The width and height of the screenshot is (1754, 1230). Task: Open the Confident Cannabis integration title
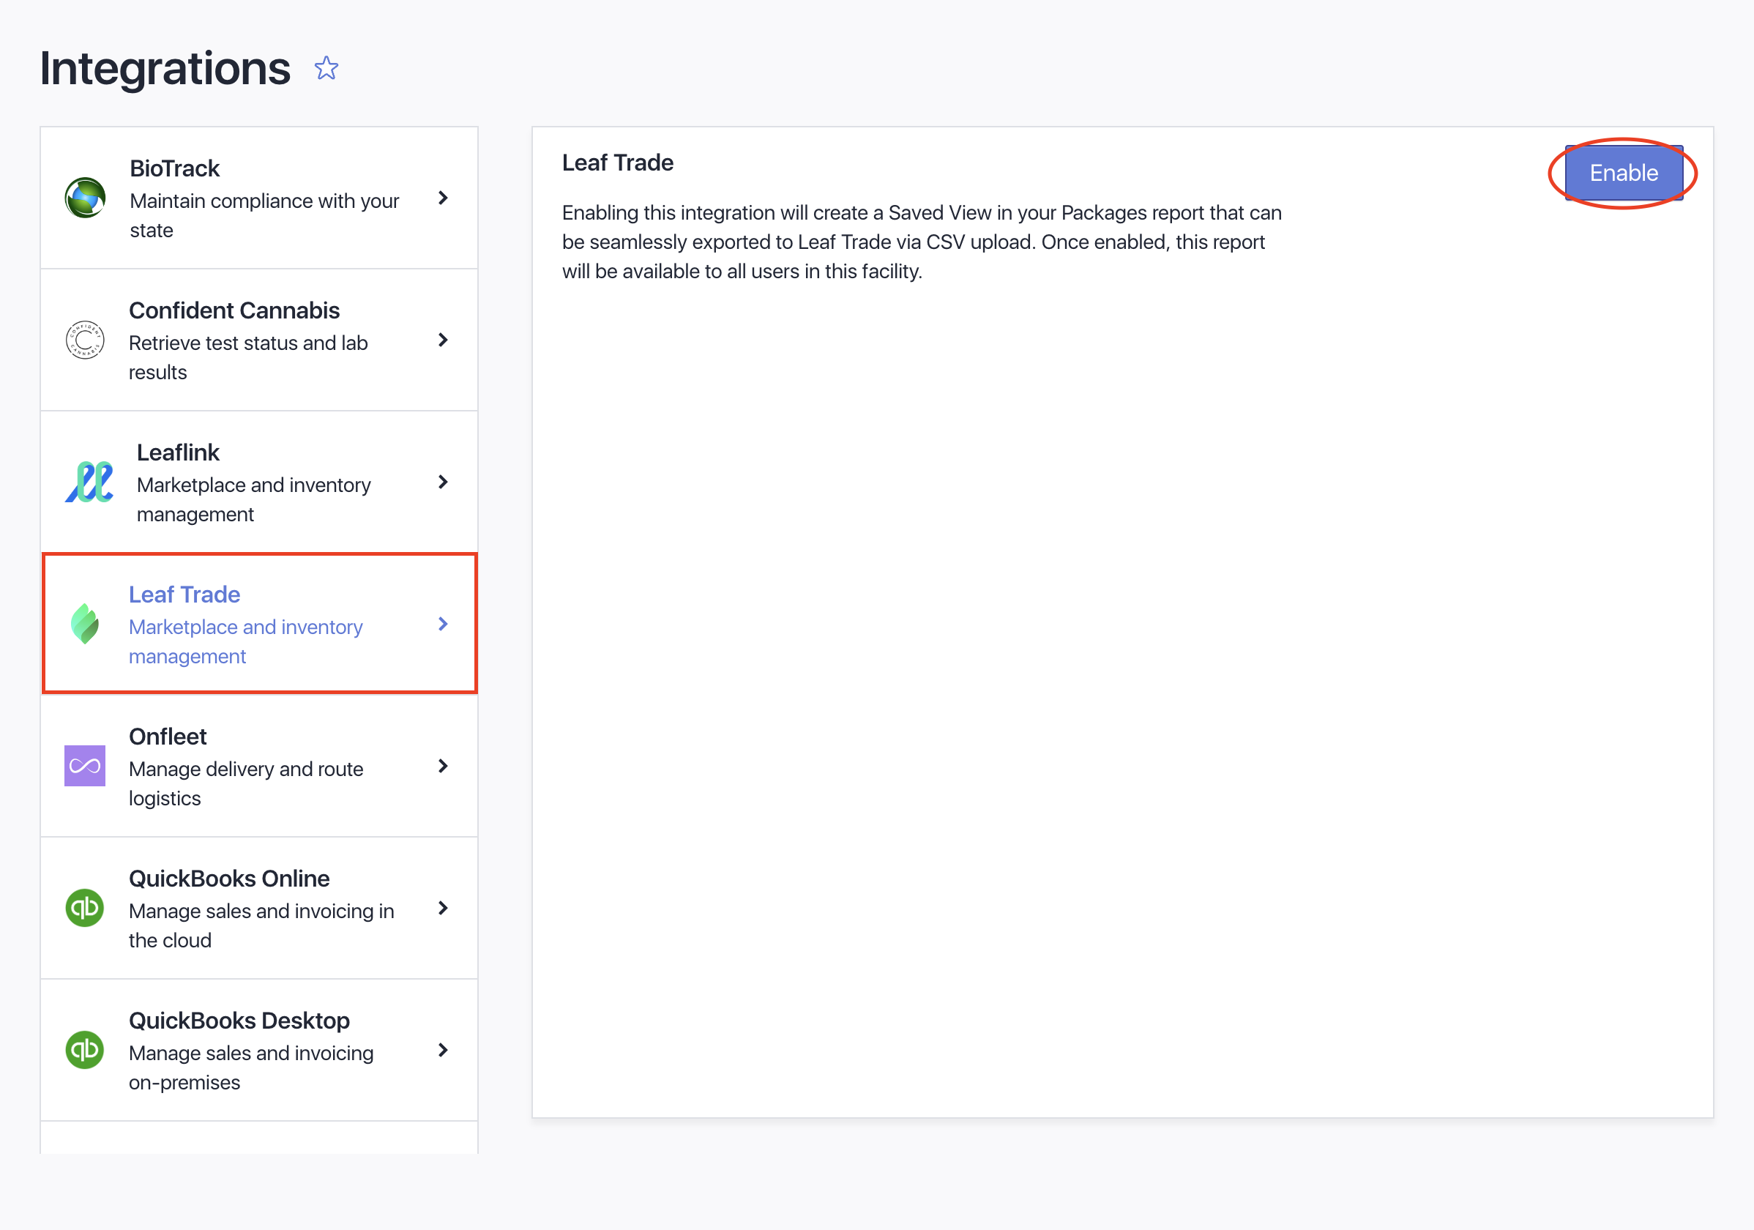point(234,310)
